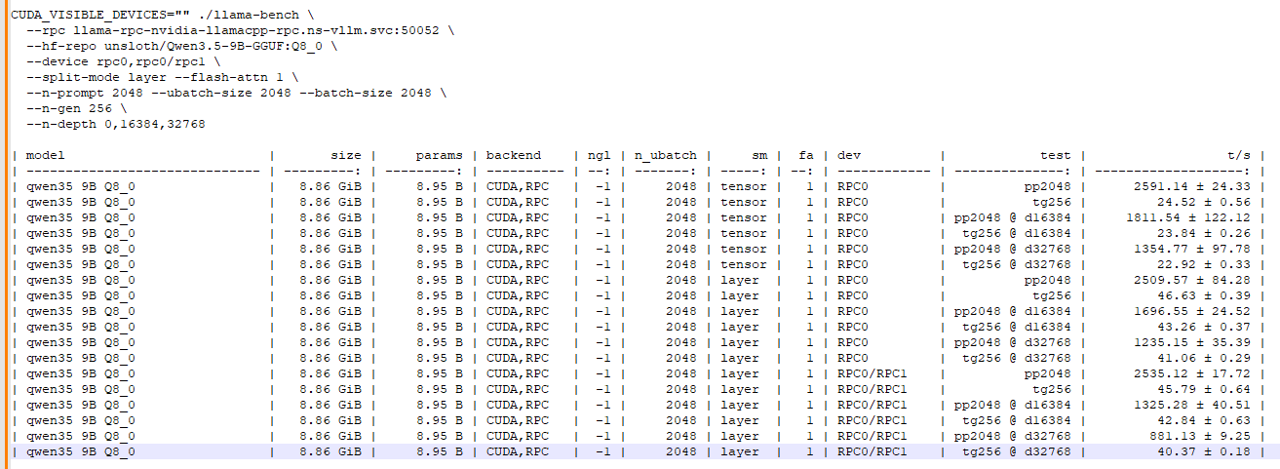Click the "params" column header

[439, 155]
